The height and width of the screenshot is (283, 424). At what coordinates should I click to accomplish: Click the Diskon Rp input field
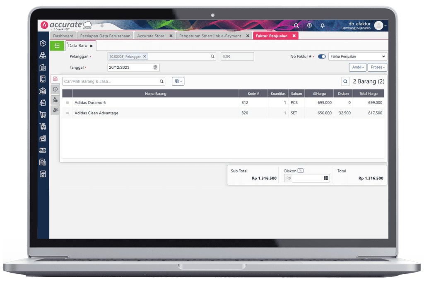[307, 178]
